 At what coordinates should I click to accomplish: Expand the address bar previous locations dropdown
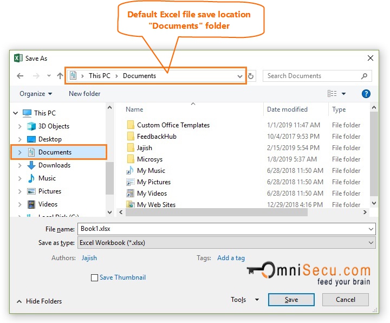click(x=240, y=76)
